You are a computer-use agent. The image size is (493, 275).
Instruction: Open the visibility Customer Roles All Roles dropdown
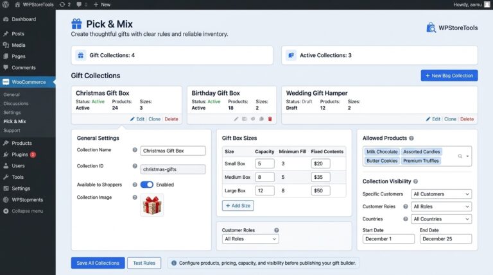click(x=442, y=206)
